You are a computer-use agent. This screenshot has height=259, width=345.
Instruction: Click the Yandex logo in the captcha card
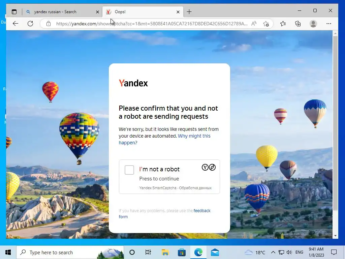[133, 83]
